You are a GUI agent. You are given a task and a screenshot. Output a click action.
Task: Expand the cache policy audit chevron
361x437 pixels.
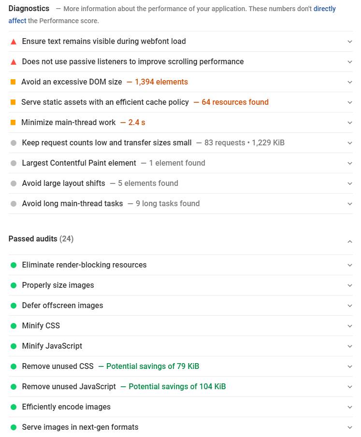click(350, 102)
